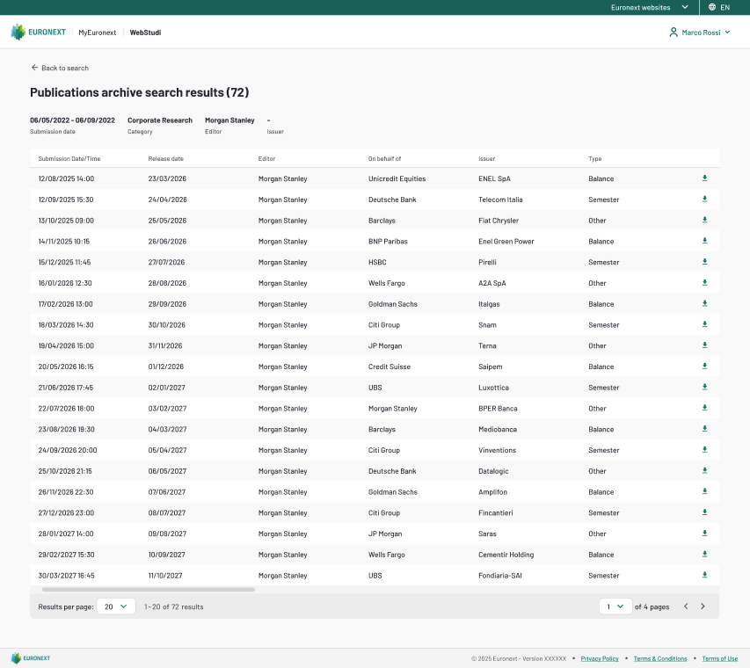Sort by Submission Date/Time column header

tap(69, 159)
